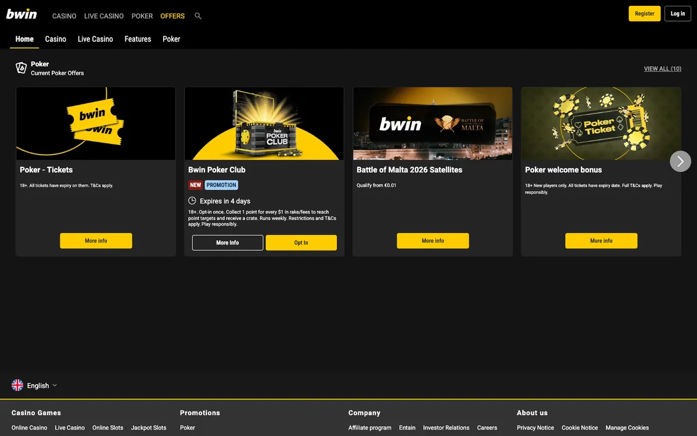The height and width of the screenshot is (436, 697).
Task: Click More Info on Bwin Poker Club
Action: click(x=228, y=243)
